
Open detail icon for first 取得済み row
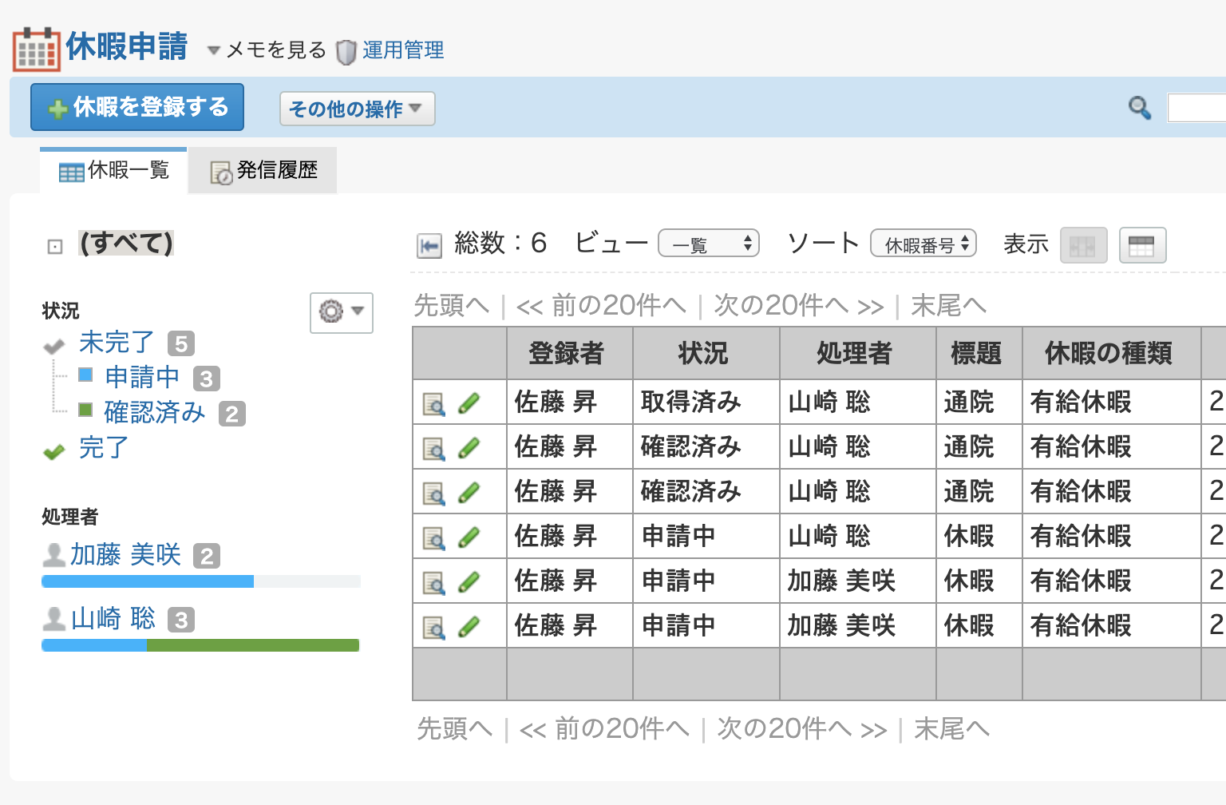433,404
